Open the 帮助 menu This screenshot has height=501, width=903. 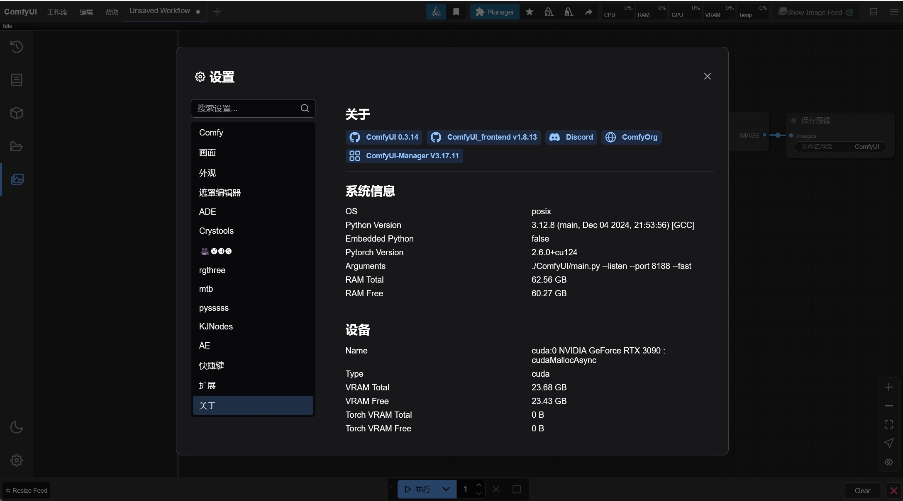tap(112, 12)
